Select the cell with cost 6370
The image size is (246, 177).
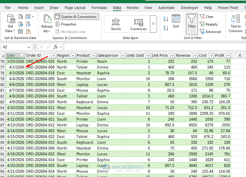coord(206,125)
